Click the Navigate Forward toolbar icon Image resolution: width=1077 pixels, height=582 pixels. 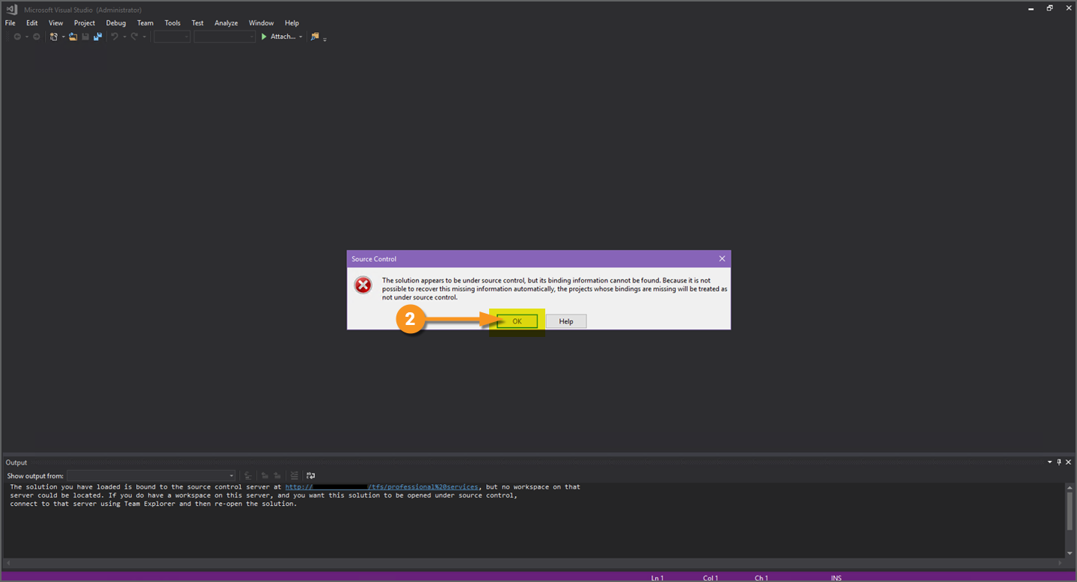(36, 37)
